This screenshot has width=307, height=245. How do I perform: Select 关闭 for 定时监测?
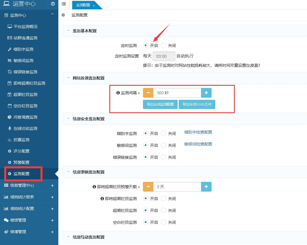163,45
